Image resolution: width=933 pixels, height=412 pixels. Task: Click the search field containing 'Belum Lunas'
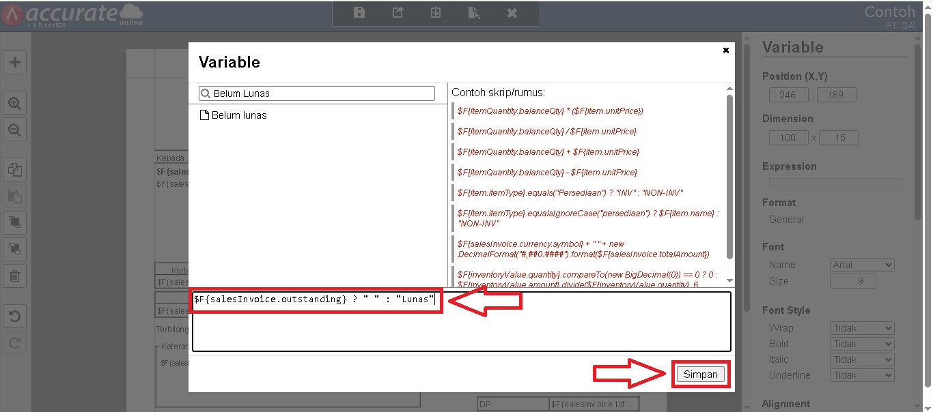click(321, 93)
